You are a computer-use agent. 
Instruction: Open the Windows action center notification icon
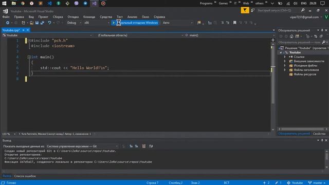[322, 4]
